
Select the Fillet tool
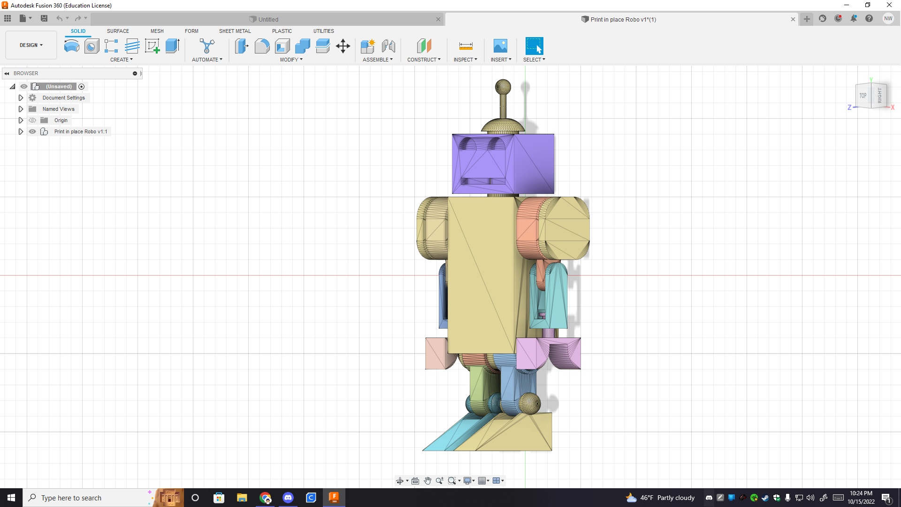[x=262, y=46]
